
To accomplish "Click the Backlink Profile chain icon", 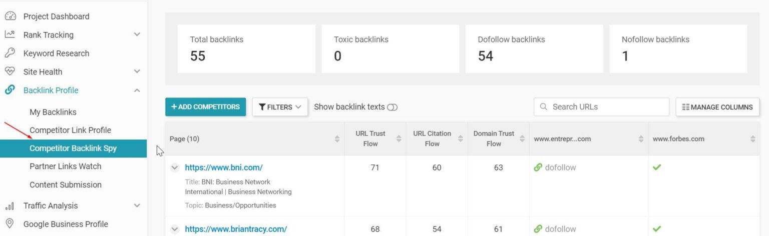I will pyautogui.click(x=10, y=90).
